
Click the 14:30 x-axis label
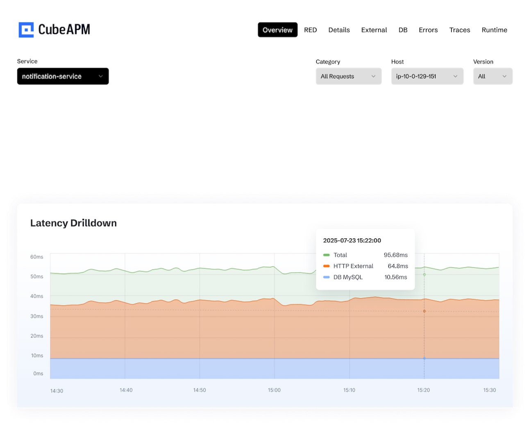(x=57, y=391)
